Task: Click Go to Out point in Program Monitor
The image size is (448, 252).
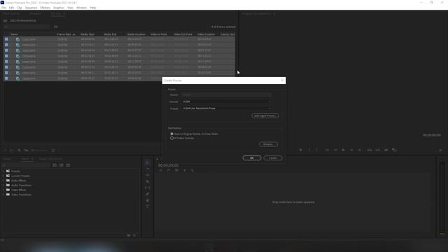Action: point(360,150)
